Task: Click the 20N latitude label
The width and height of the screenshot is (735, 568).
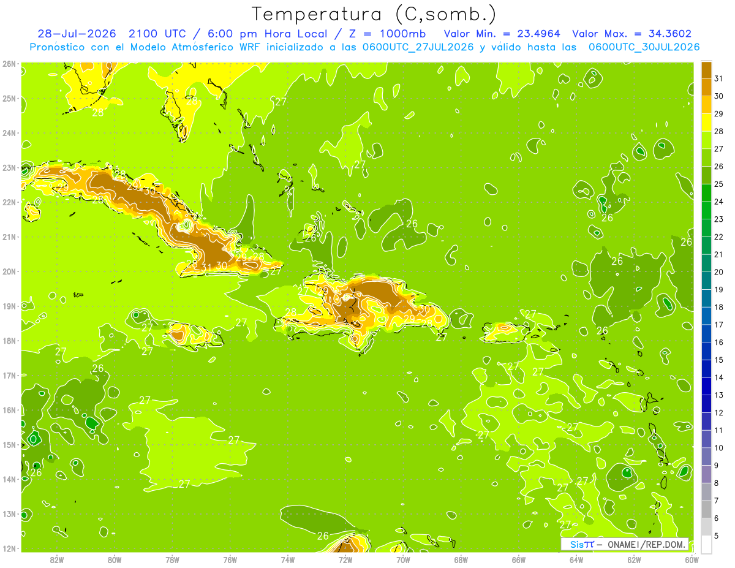Action: click(9, 271)
